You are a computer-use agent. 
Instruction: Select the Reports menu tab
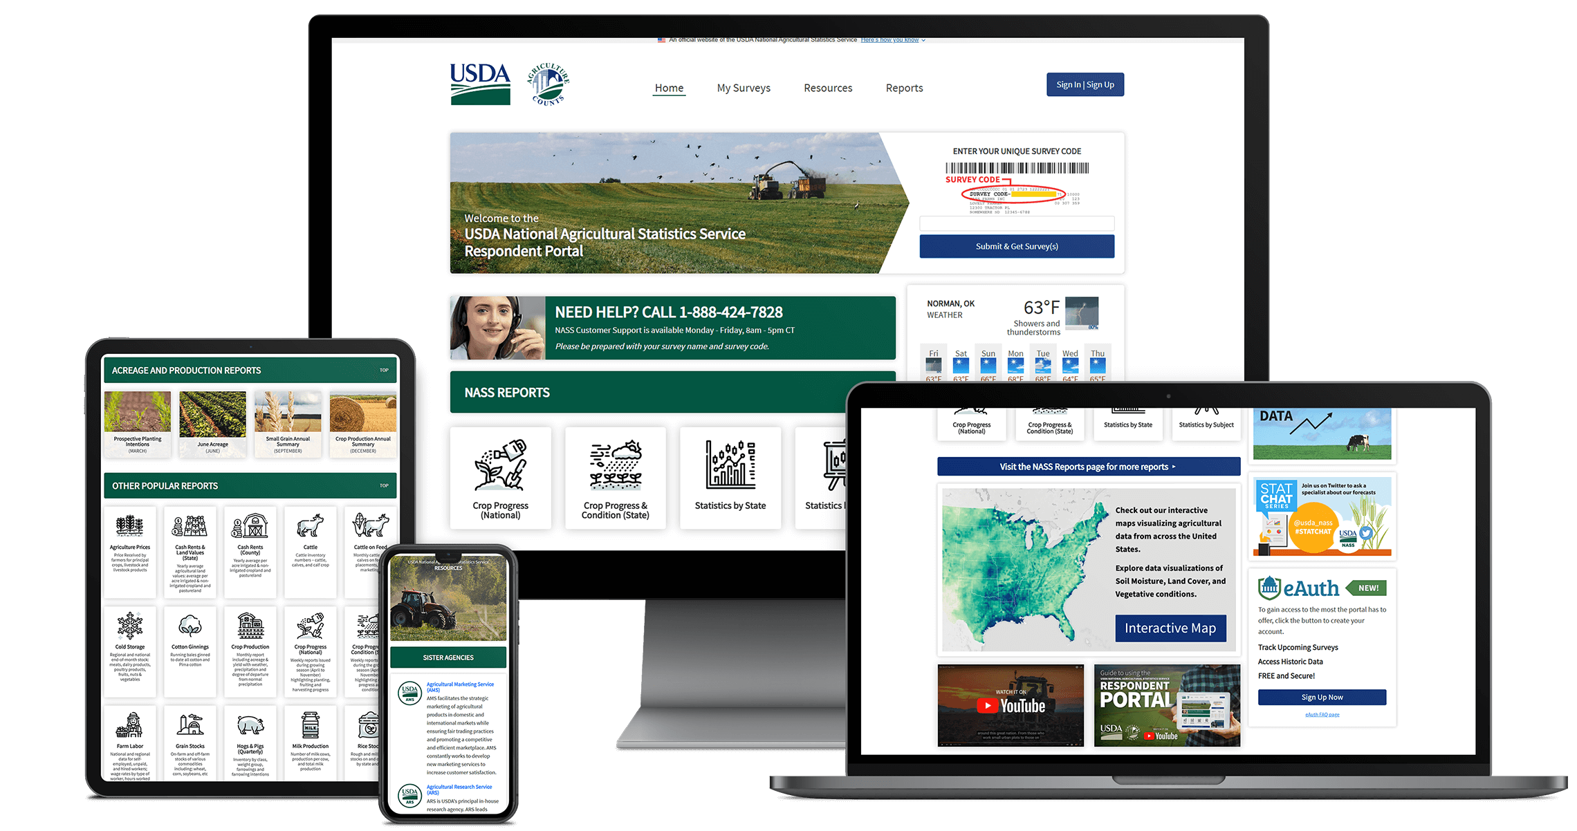(x=903, y=86)
